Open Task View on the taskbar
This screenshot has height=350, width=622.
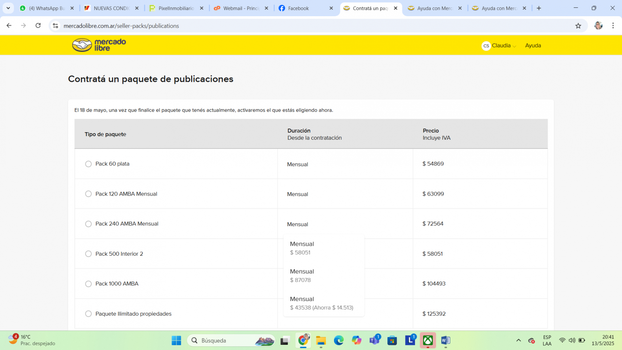click(285, 340)
